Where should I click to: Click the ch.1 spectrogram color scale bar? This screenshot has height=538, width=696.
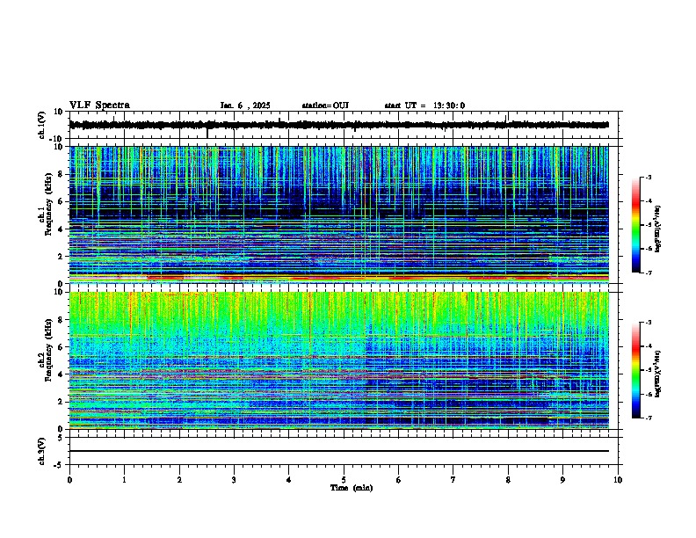636,225
